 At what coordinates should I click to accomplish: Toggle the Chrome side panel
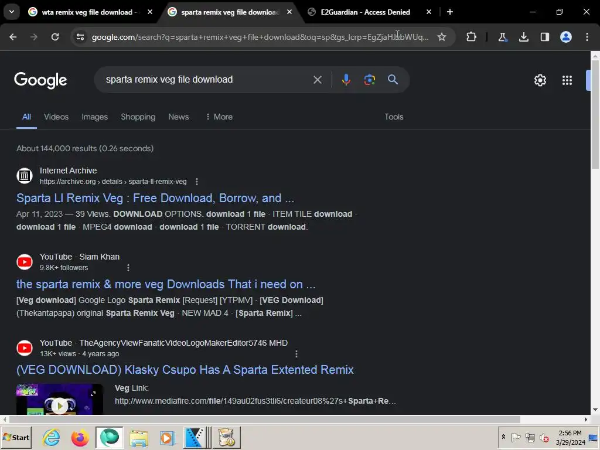(x=544, y=37)
